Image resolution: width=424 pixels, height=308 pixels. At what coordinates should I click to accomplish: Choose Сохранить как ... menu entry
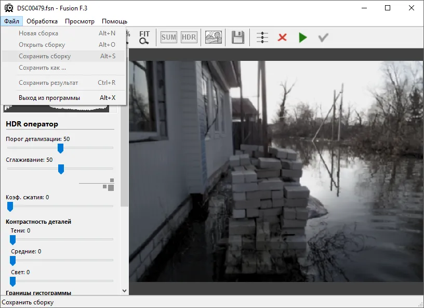tap(63, 68)
